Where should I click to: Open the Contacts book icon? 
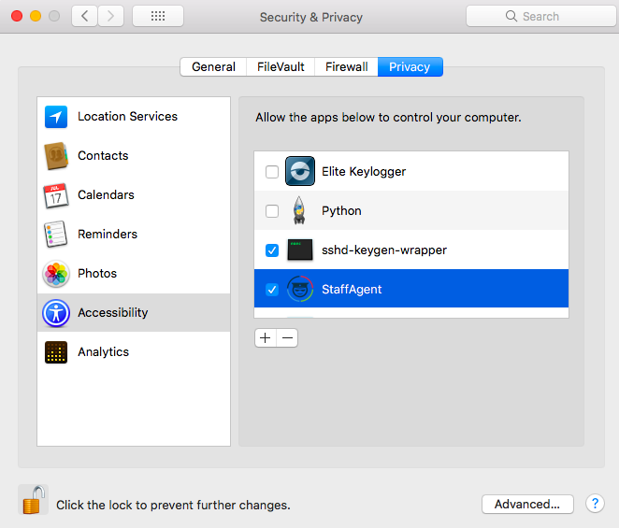tap(56, 156)
